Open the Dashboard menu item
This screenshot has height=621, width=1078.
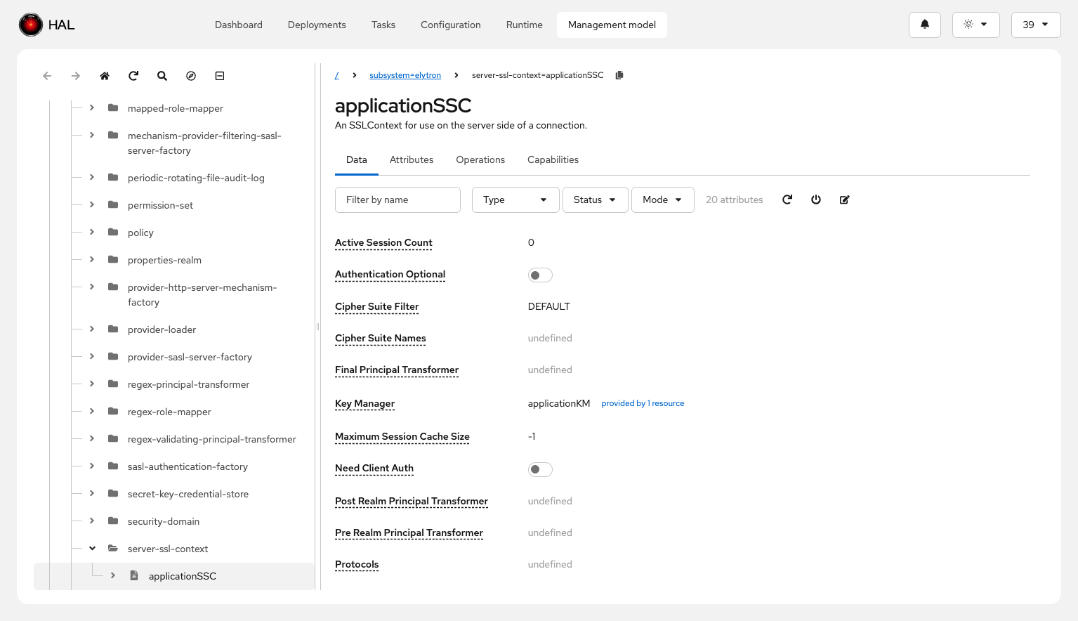coord(239,25)
